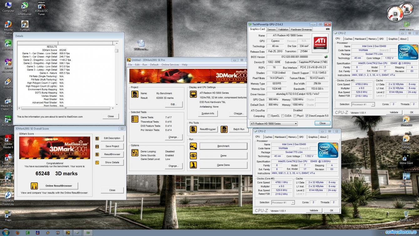Click the icon beside Edit Description
The image size is (419, 236).
coord(97,138)
